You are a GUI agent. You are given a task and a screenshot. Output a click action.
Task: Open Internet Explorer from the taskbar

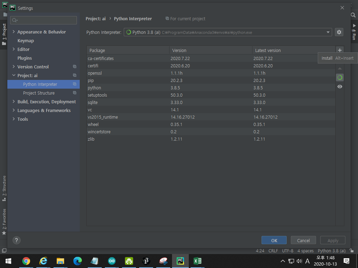pos(43,261)
